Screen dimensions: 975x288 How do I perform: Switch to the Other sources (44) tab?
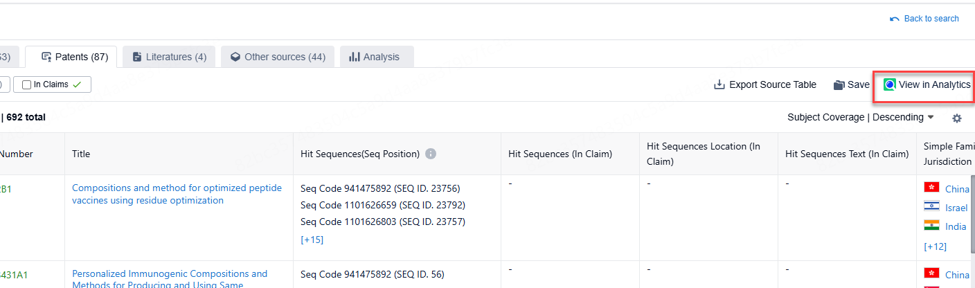pos(278,57)
